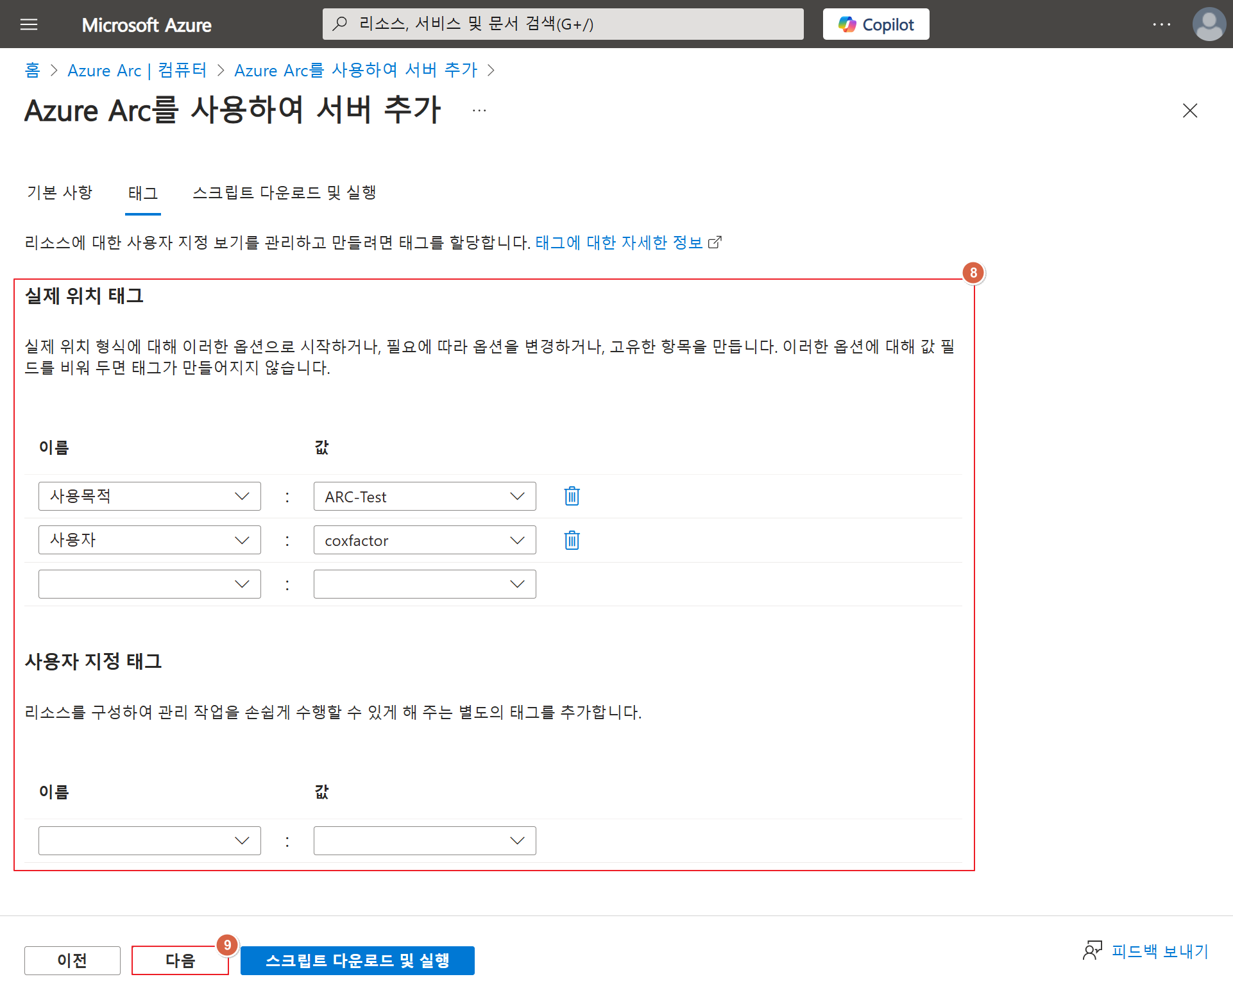Open the top bar ellipsis menu
Viewport: 1233px width, 1004px height.
1161,24
